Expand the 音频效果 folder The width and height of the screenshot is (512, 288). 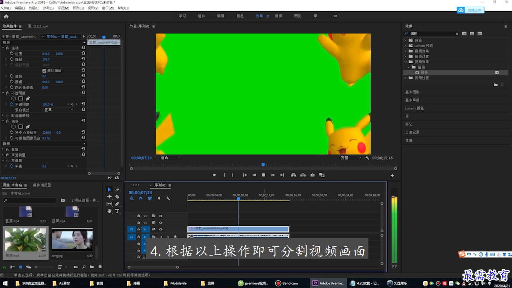click(405, 51)
